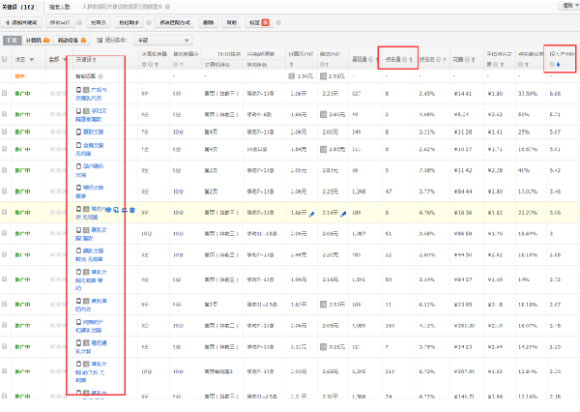The width and height of the screenshot is (580, 412).
Task: Click the help icon next to 展现量
Action: point(371,60)
